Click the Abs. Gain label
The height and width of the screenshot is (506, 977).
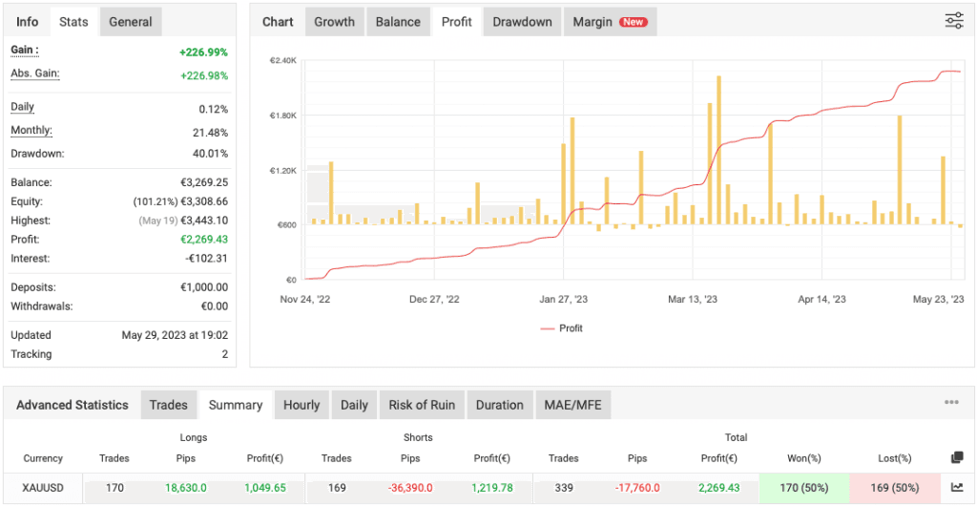click(35, 74)
